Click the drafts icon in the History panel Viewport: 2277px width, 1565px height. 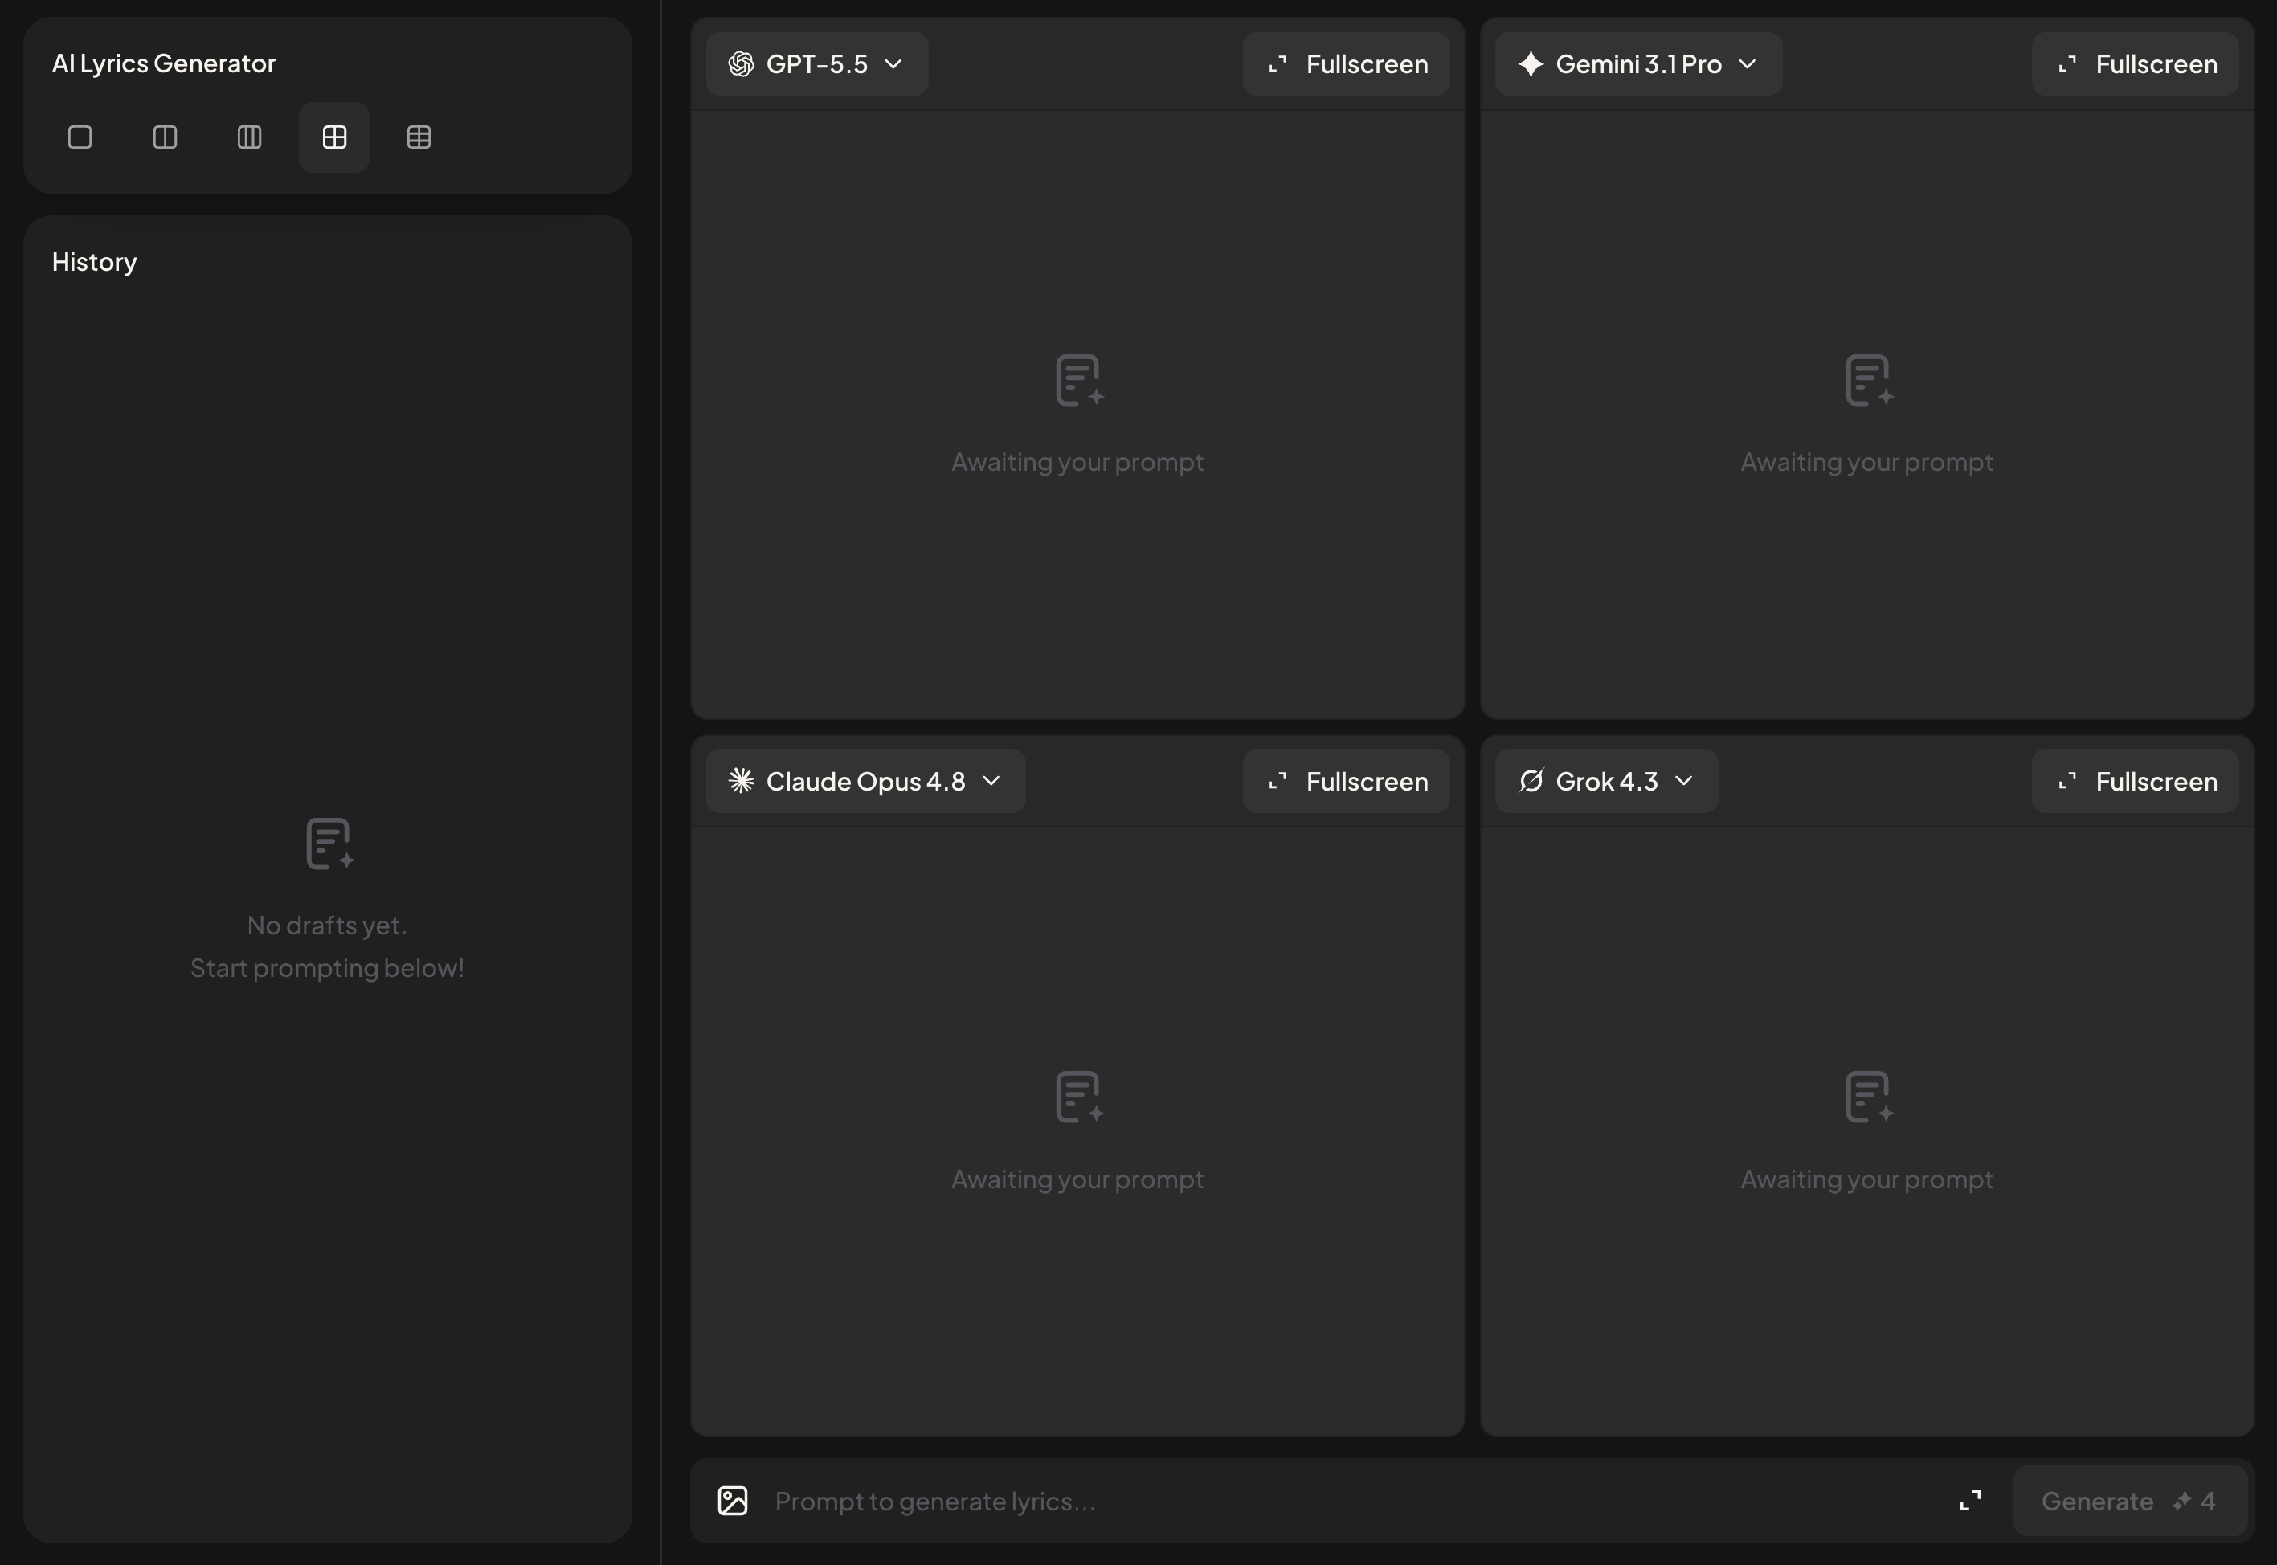coord(329,844)
